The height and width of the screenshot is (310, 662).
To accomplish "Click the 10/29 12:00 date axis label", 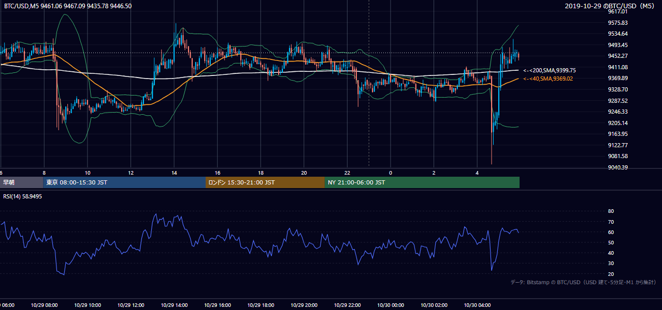I will pyautogui.click(x=131, y=305).
